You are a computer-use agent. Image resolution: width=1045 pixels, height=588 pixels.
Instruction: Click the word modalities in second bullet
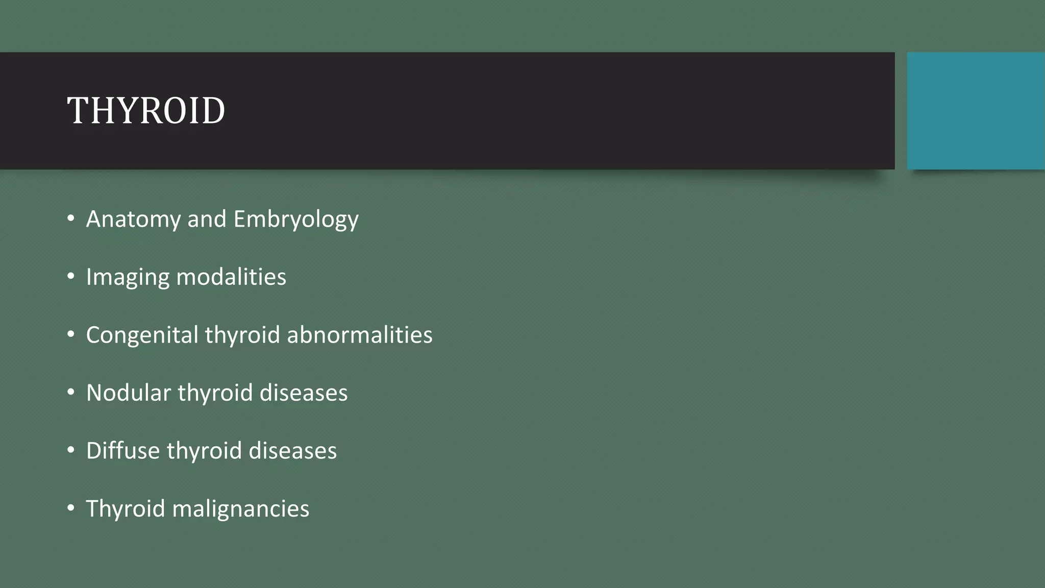[231, 277]
